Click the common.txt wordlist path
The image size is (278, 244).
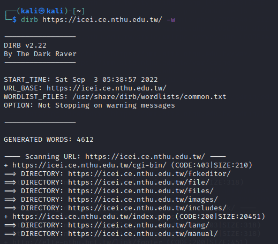pyautogui.click(x=149, y=97)
